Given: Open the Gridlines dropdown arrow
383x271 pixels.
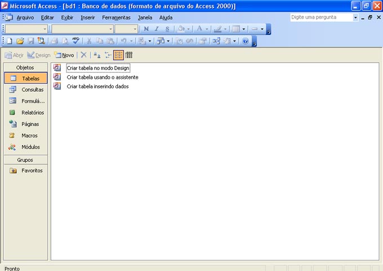Looking at the screenshot, I should point(243,29).
